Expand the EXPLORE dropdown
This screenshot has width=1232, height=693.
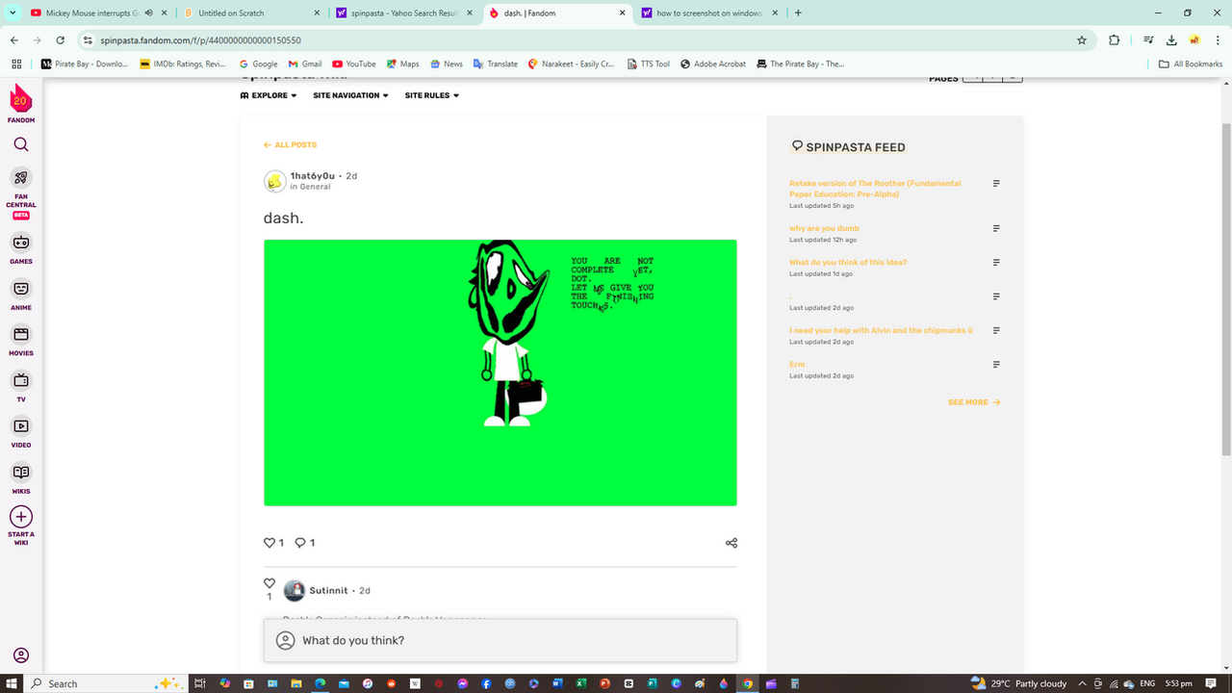[x=269, y=95]
